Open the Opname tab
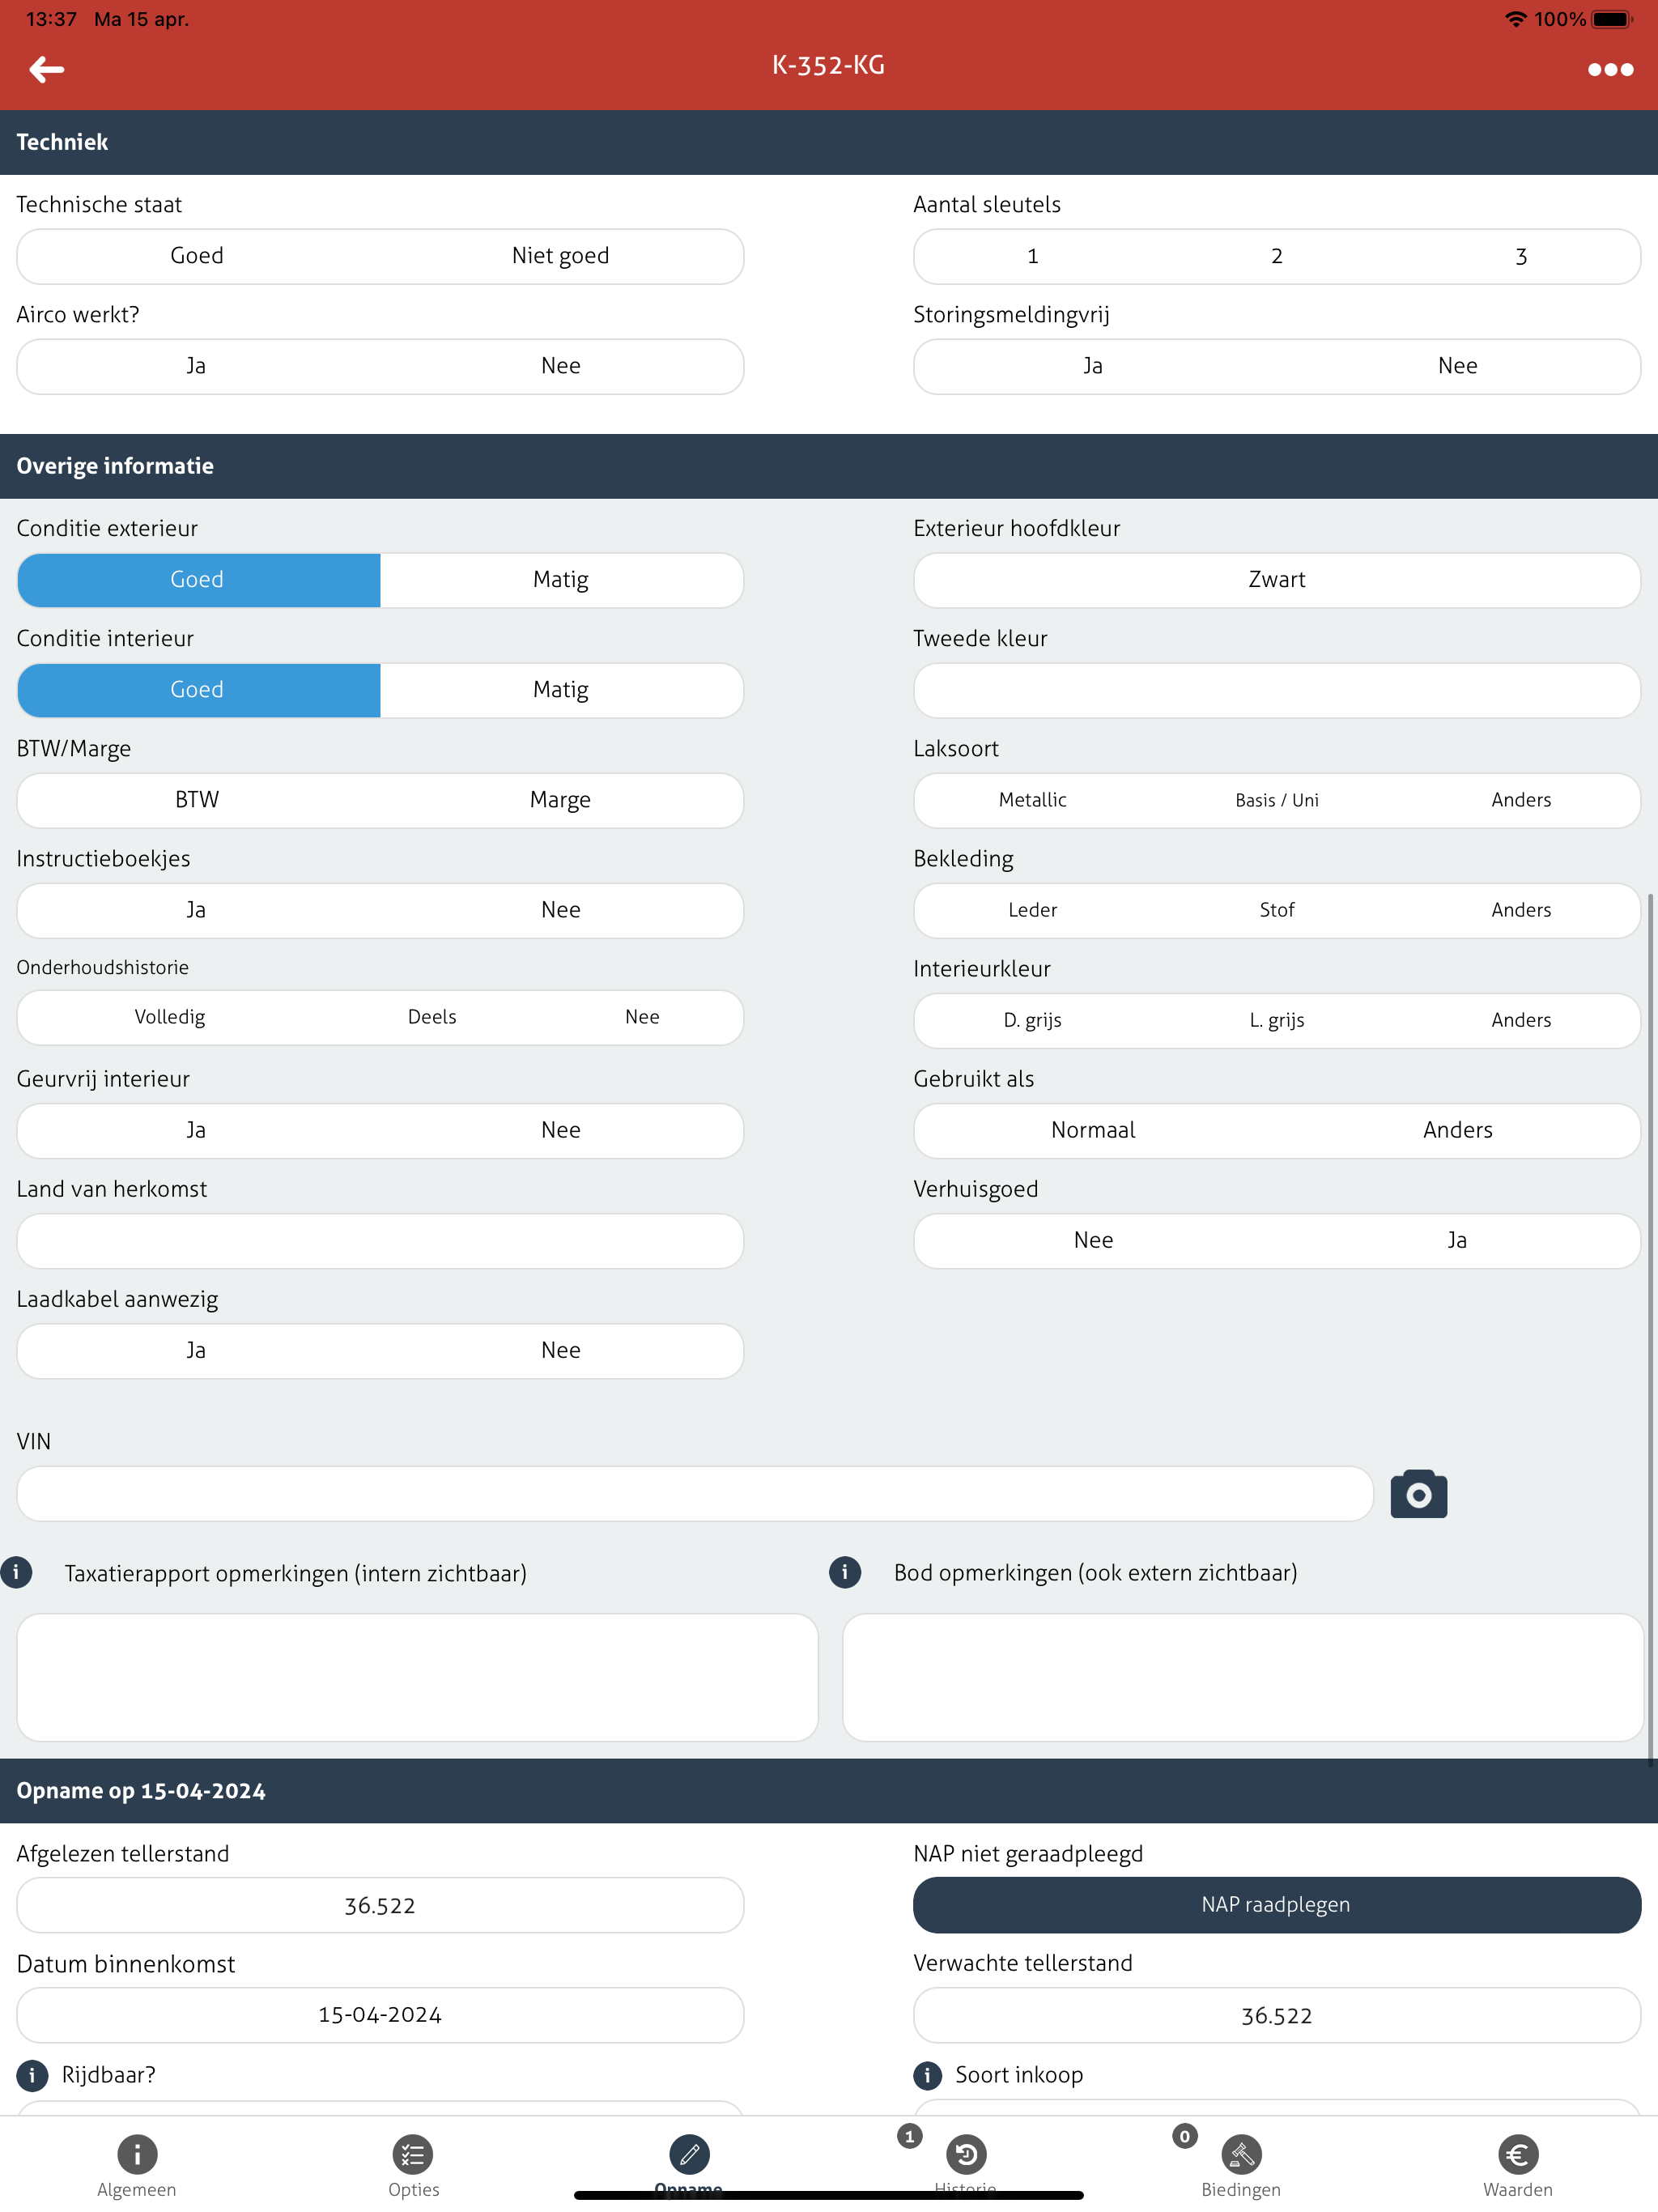The height and width of the screenshot is (2212, 1658). [689, 2165]
